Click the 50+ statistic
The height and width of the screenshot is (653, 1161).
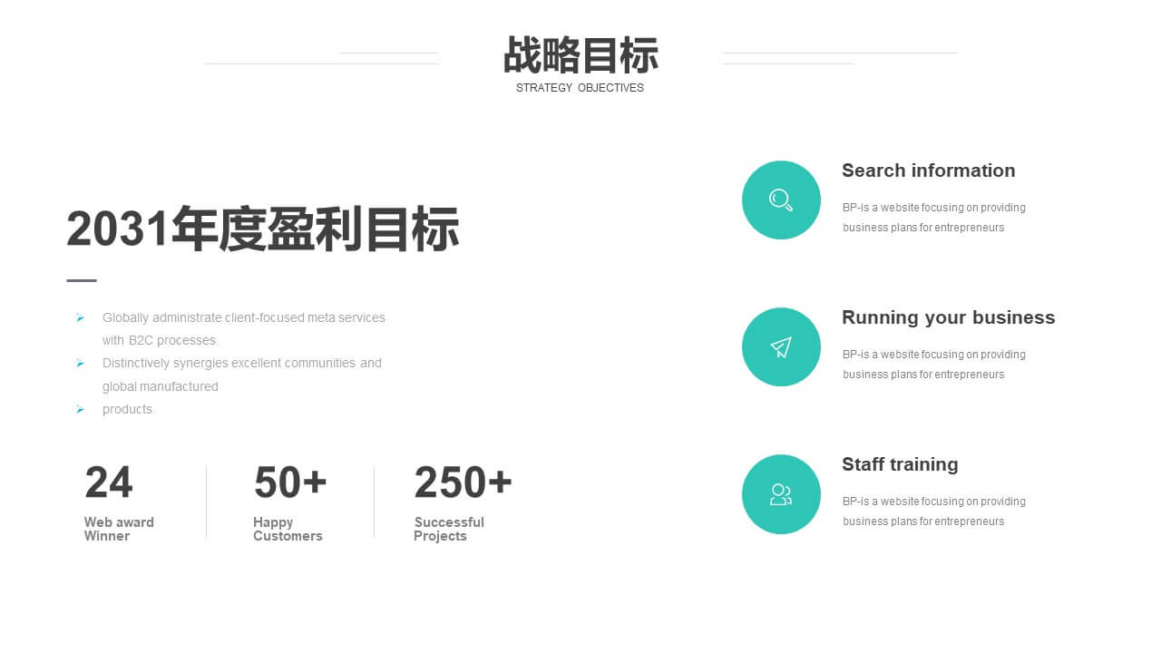click(290, 482)
